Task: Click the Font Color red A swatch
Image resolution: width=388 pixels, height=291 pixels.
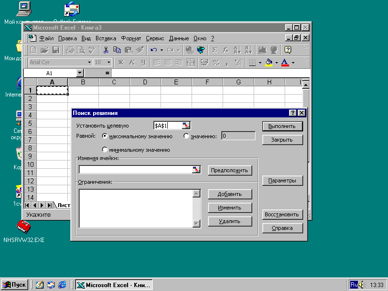Action: (x=285, y=63)
